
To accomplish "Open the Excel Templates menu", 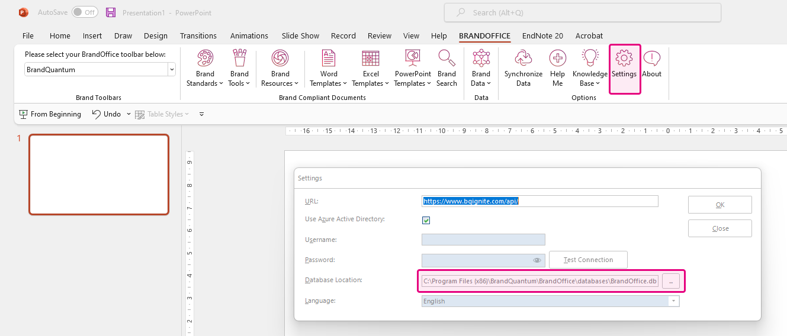I will tap(371, 69).
